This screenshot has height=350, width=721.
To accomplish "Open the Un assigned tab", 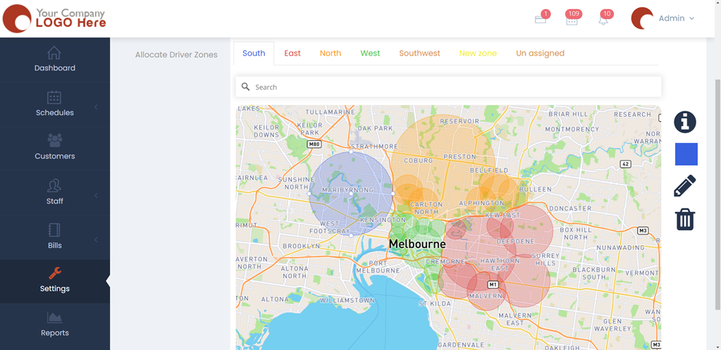I will click(x=540, y=54).
